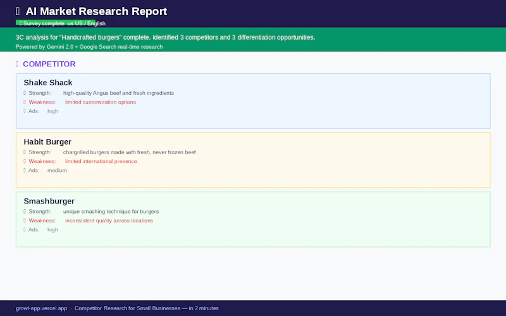Select "unique smashing technique for burgers"
The width and height of the screenshot is (506, 316).
(x=111, y=212)
